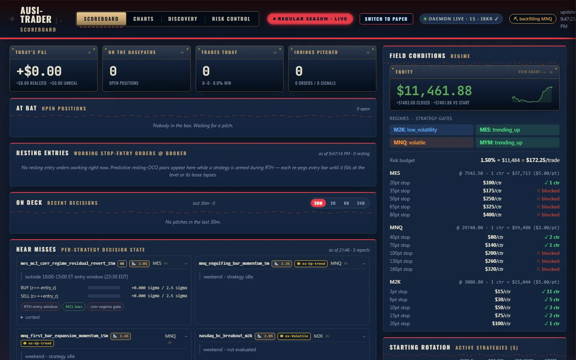Screen dimensions: 576x360
Task: Click the ex-Up-trend badge on mnq_engulfing strategy
Action: coord(311,264)
